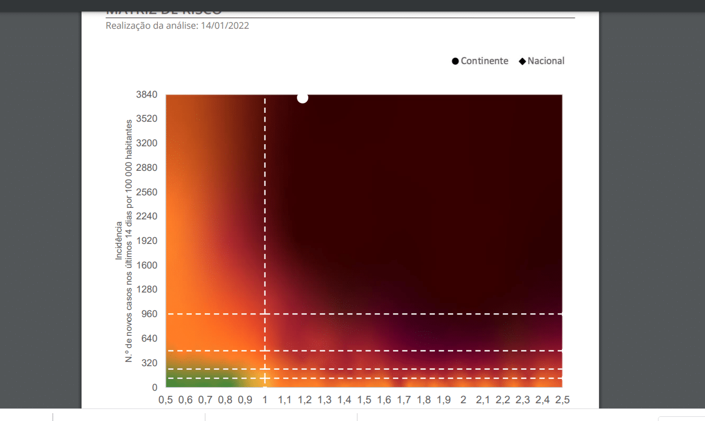This screenshot has width=705, height=421.
Task: Click the x-axis value 2
Action: tap(463, 400)
